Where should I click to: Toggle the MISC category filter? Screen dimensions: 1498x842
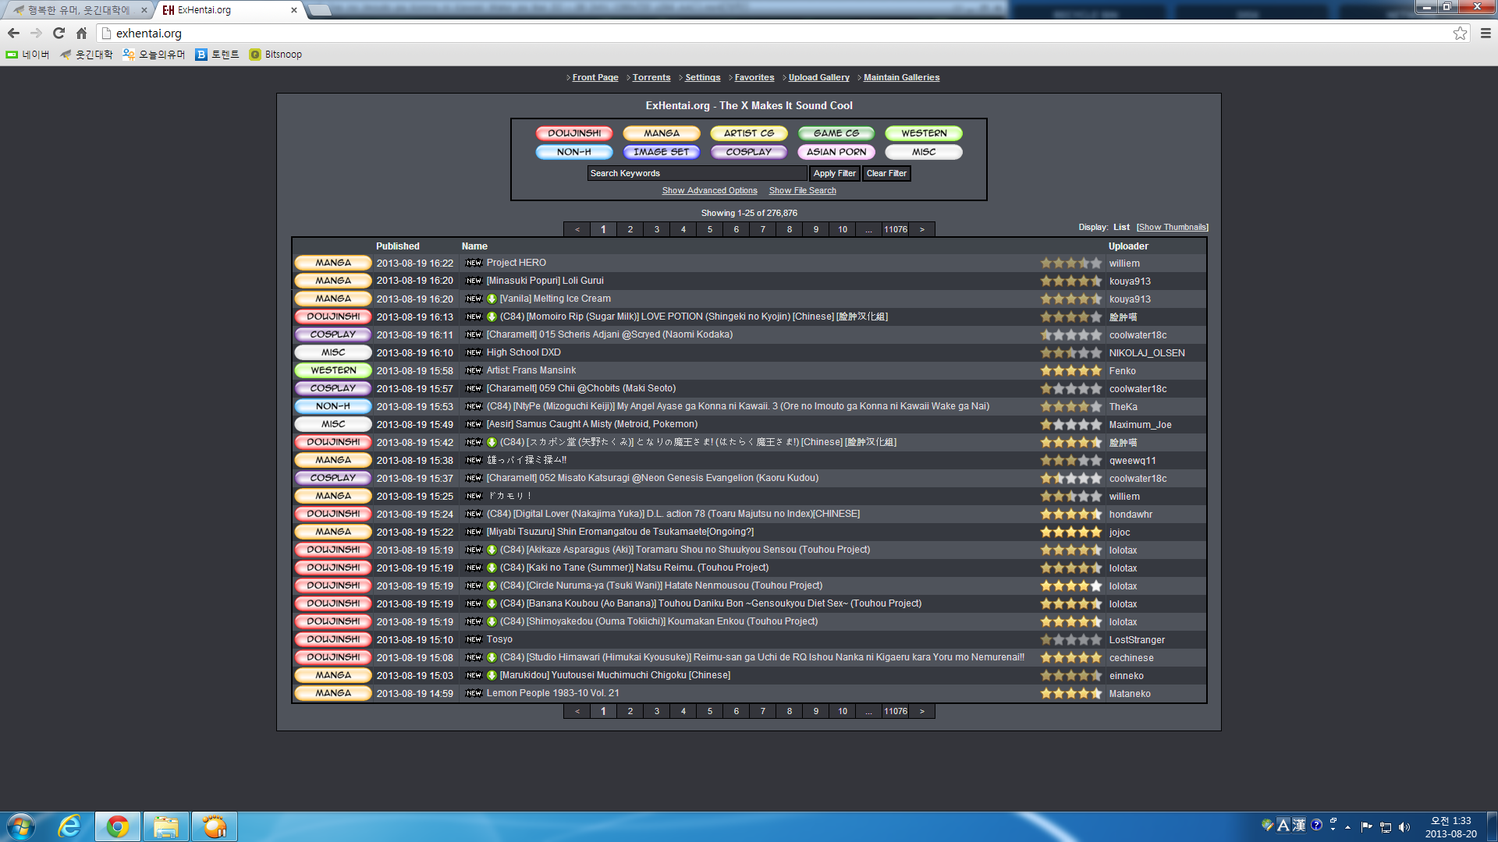point(924,152)
